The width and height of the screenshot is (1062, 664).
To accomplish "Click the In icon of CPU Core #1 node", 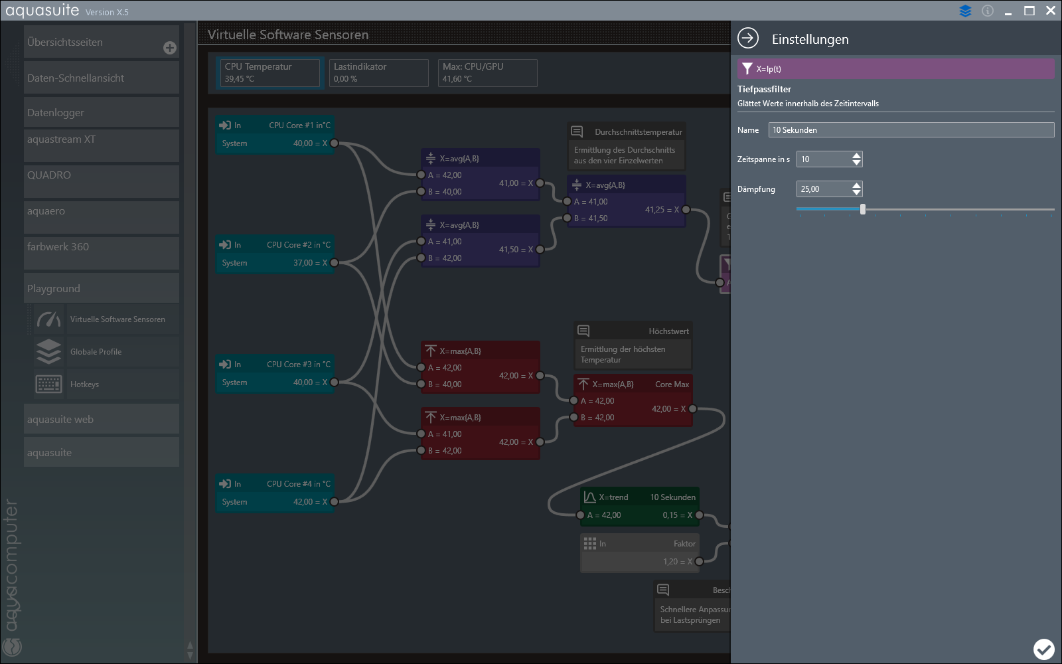I will pos(226,125).
